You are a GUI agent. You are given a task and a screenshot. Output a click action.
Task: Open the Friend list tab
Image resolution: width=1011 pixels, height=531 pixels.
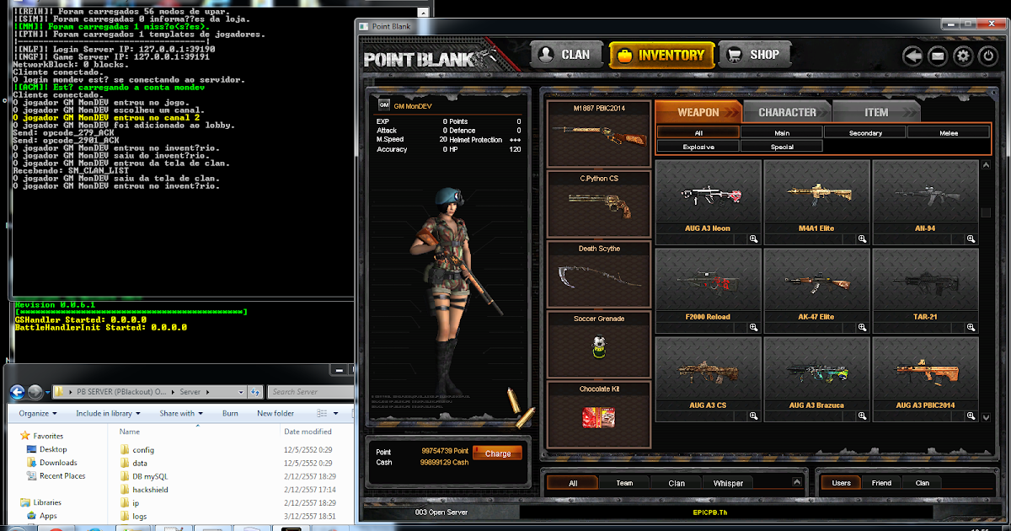881,483
